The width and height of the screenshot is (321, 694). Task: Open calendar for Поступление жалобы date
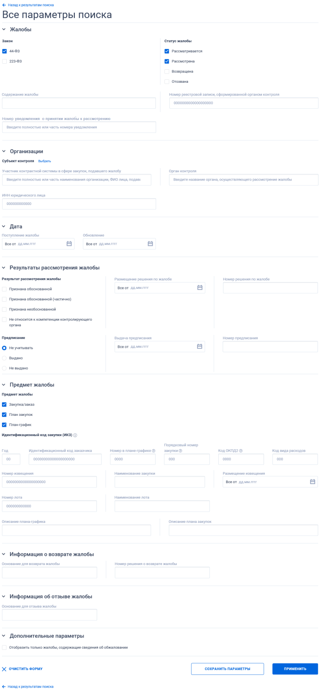click(69, 244)
